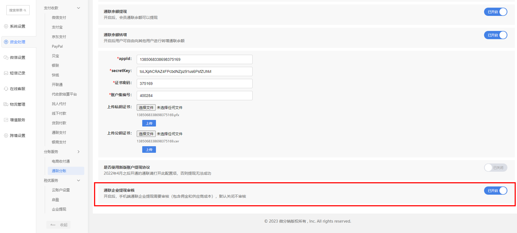517x233 pixels.
Task: Select 通联分账 in the submenu
Action: [59, 171]
